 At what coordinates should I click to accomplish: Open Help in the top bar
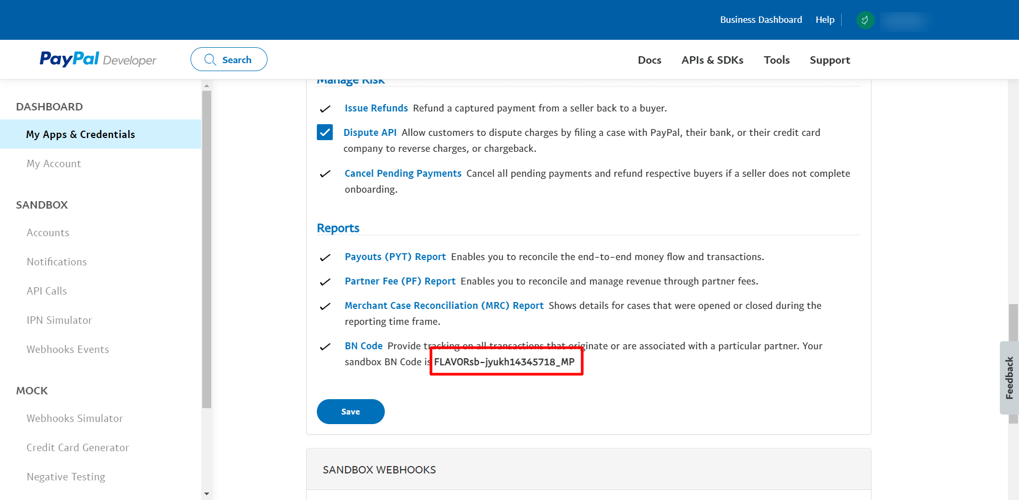[x=824, y=20]
